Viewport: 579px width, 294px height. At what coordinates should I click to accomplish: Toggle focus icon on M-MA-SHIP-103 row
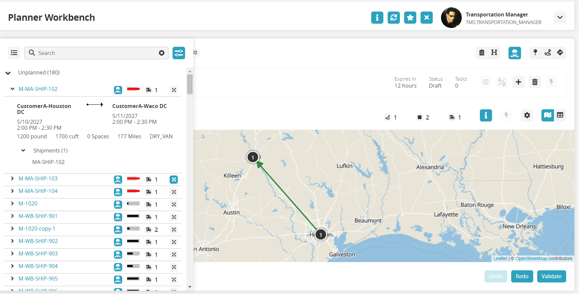click(x=174, y=179)
